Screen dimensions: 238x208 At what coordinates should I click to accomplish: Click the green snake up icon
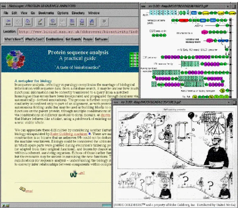click(74, 174)
